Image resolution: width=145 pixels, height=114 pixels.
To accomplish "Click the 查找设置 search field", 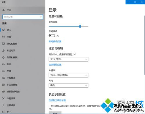I will (23, 17).
